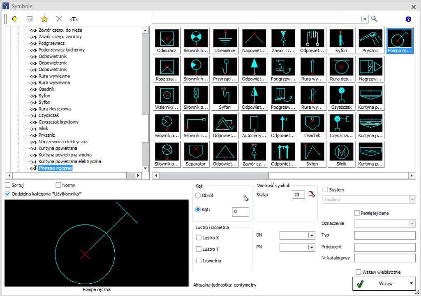Select Czyszczak krzyżowy tree item
The height and width of the screenshot is (296, 421).
click(58, 122)
